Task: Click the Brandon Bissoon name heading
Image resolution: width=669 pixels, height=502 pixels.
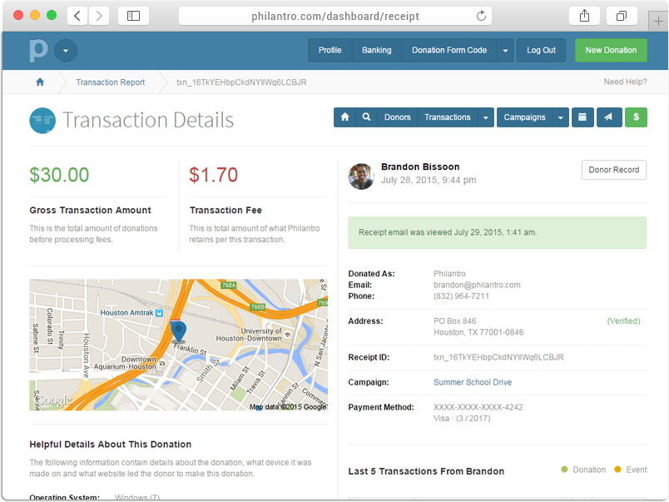Action: 420,167
